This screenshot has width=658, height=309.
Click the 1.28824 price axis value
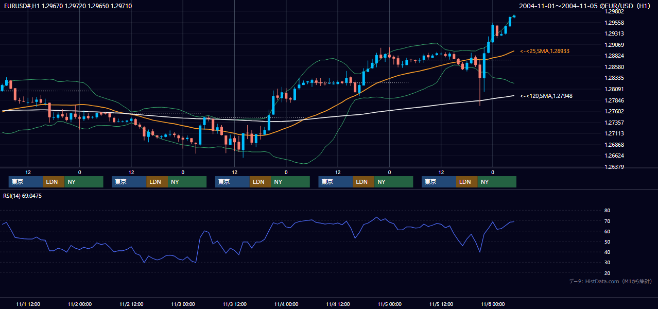coord(614,56)
